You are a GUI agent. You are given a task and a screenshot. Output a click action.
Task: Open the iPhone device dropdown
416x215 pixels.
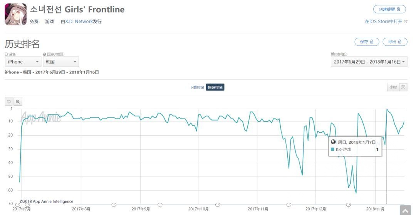point(23,62)
